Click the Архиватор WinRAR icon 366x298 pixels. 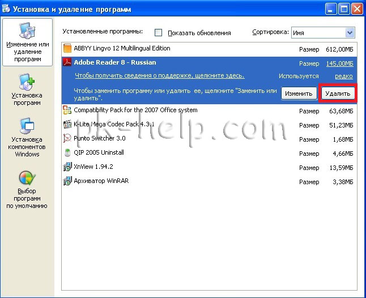[67, 181]
